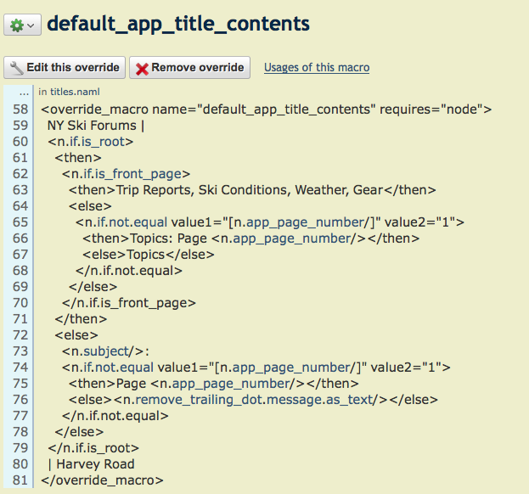Click the wrench icon to edit override
Viewport: 529px width, 494px height.
point(16,68)
